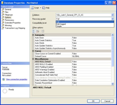Select Concatenate Null Yields Null row

(73, 75)
